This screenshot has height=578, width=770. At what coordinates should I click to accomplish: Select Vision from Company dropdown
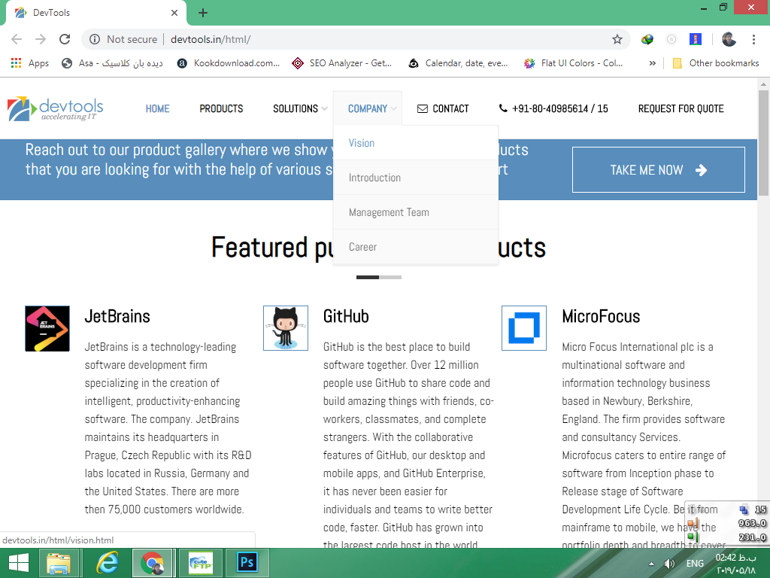[415, 143]
